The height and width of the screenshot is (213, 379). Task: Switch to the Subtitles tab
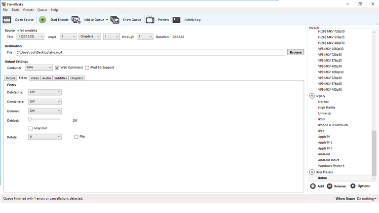click(60, 78)
